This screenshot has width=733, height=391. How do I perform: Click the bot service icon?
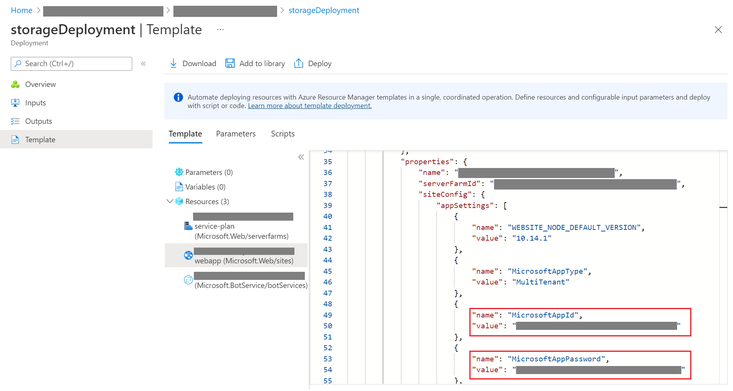point(188,280)
